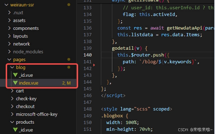Click line number 136 in gutter
The height and width of the screenshot is (134, 215).
click(87, 28)
